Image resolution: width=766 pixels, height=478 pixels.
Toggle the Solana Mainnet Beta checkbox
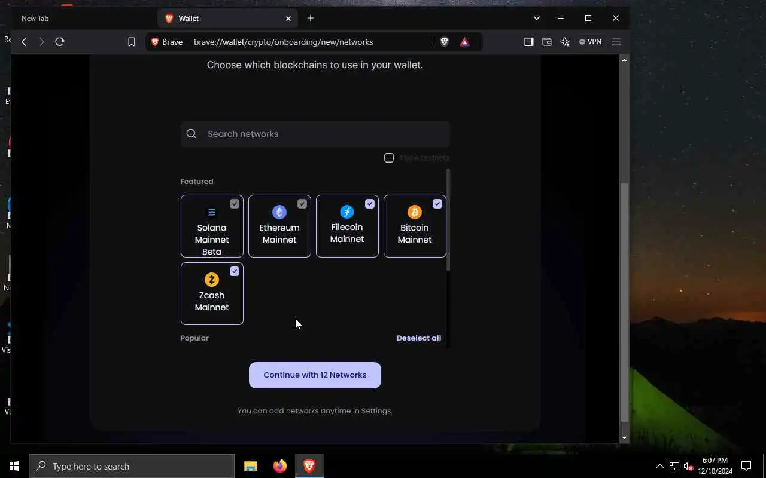(235, 204)
